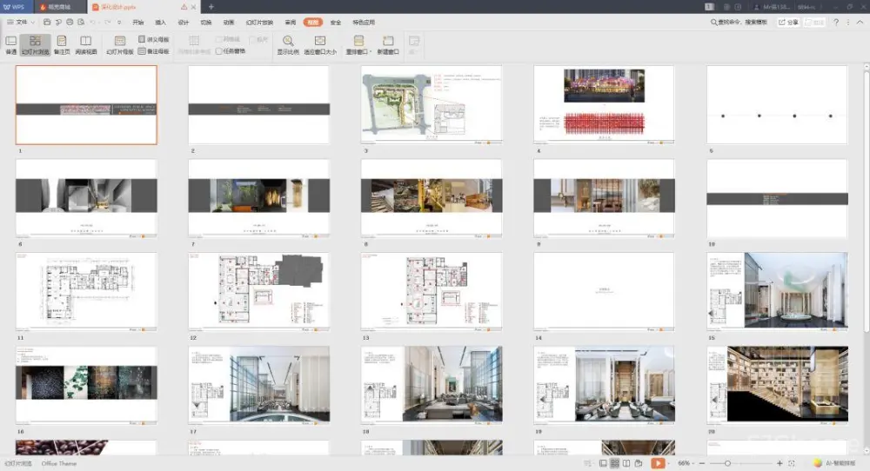Switch to Normal view (普通) in ribbon
This screenshot has height=471, width=870.
coord(10,43)
